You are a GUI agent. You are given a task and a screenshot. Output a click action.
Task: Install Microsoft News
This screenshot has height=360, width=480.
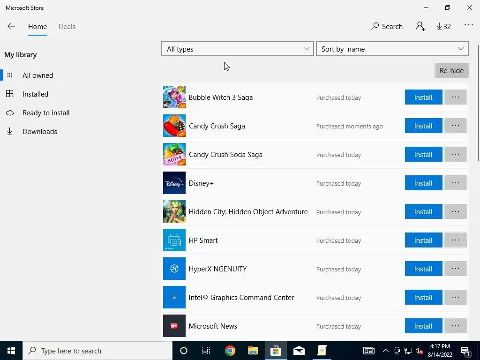pyautogui.click(x=423, y=326)
